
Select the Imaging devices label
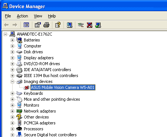tap(38, 81)
